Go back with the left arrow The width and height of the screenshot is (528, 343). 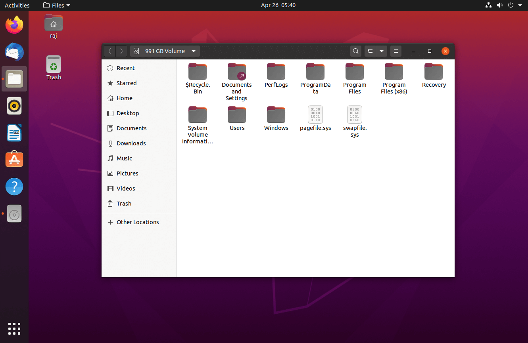(x=110, y=51)
